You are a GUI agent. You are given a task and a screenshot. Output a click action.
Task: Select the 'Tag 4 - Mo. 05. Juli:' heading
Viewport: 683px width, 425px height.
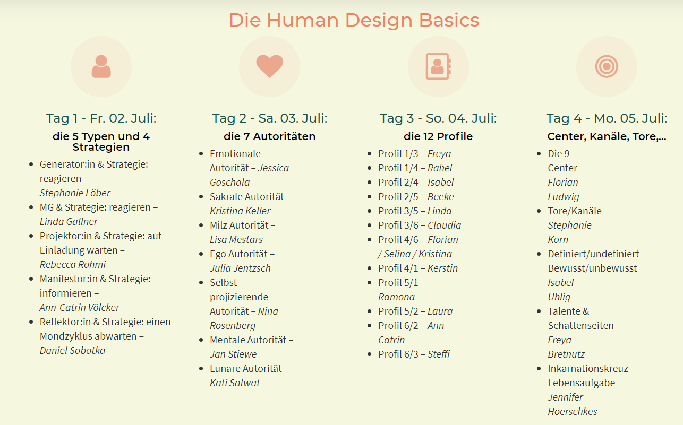point(607,118)
